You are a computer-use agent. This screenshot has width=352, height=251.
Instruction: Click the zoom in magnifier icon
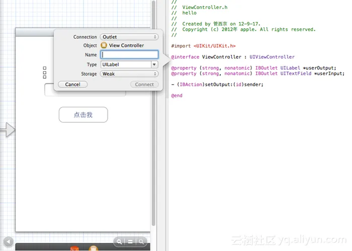tap(141, 242)
